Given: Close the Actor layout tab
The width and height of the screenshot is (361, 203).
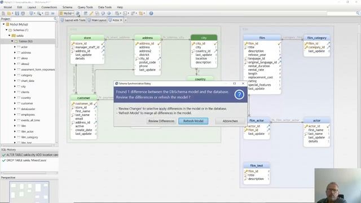Looking at the screenshot, I should click(x=121, y=20).
